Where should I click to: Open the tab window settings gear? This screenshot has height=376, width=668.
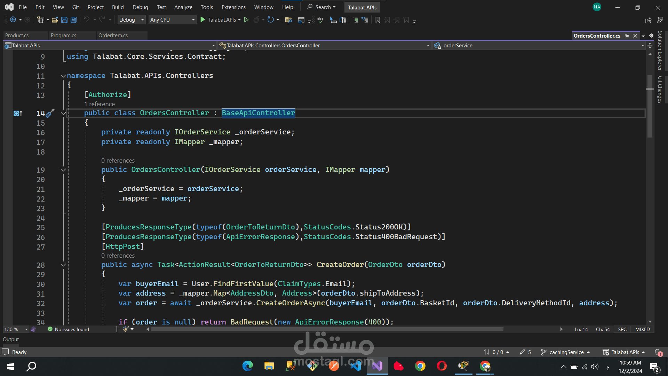point(651,36)
